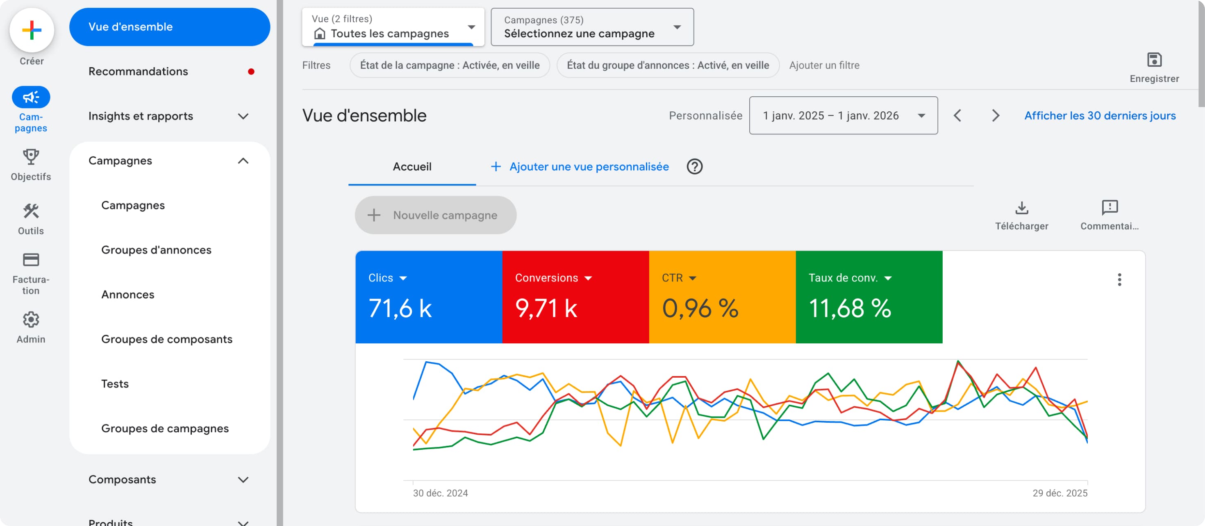Open Tests menu item
1205x526 pixels.
115,384
